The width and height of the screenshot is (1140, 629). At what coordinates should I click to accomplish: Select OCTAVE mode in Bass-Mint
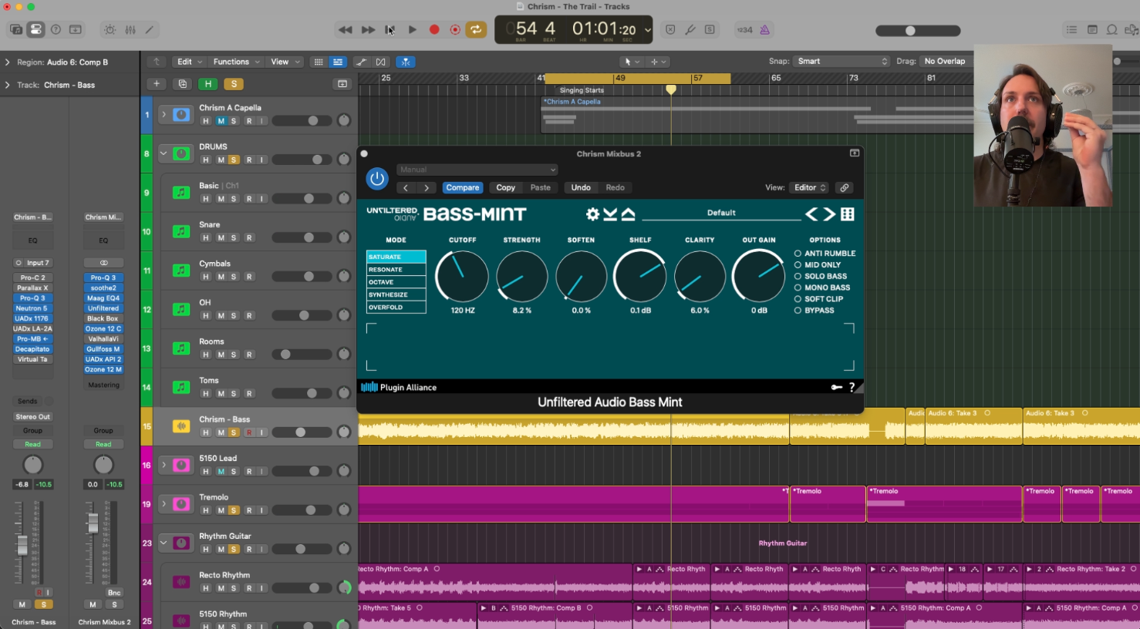tap(396, 282)
